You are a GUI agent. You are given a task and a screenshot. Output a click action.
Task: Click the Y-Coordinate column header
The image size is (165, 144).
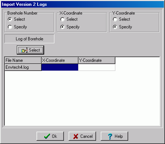pos(97,60)
